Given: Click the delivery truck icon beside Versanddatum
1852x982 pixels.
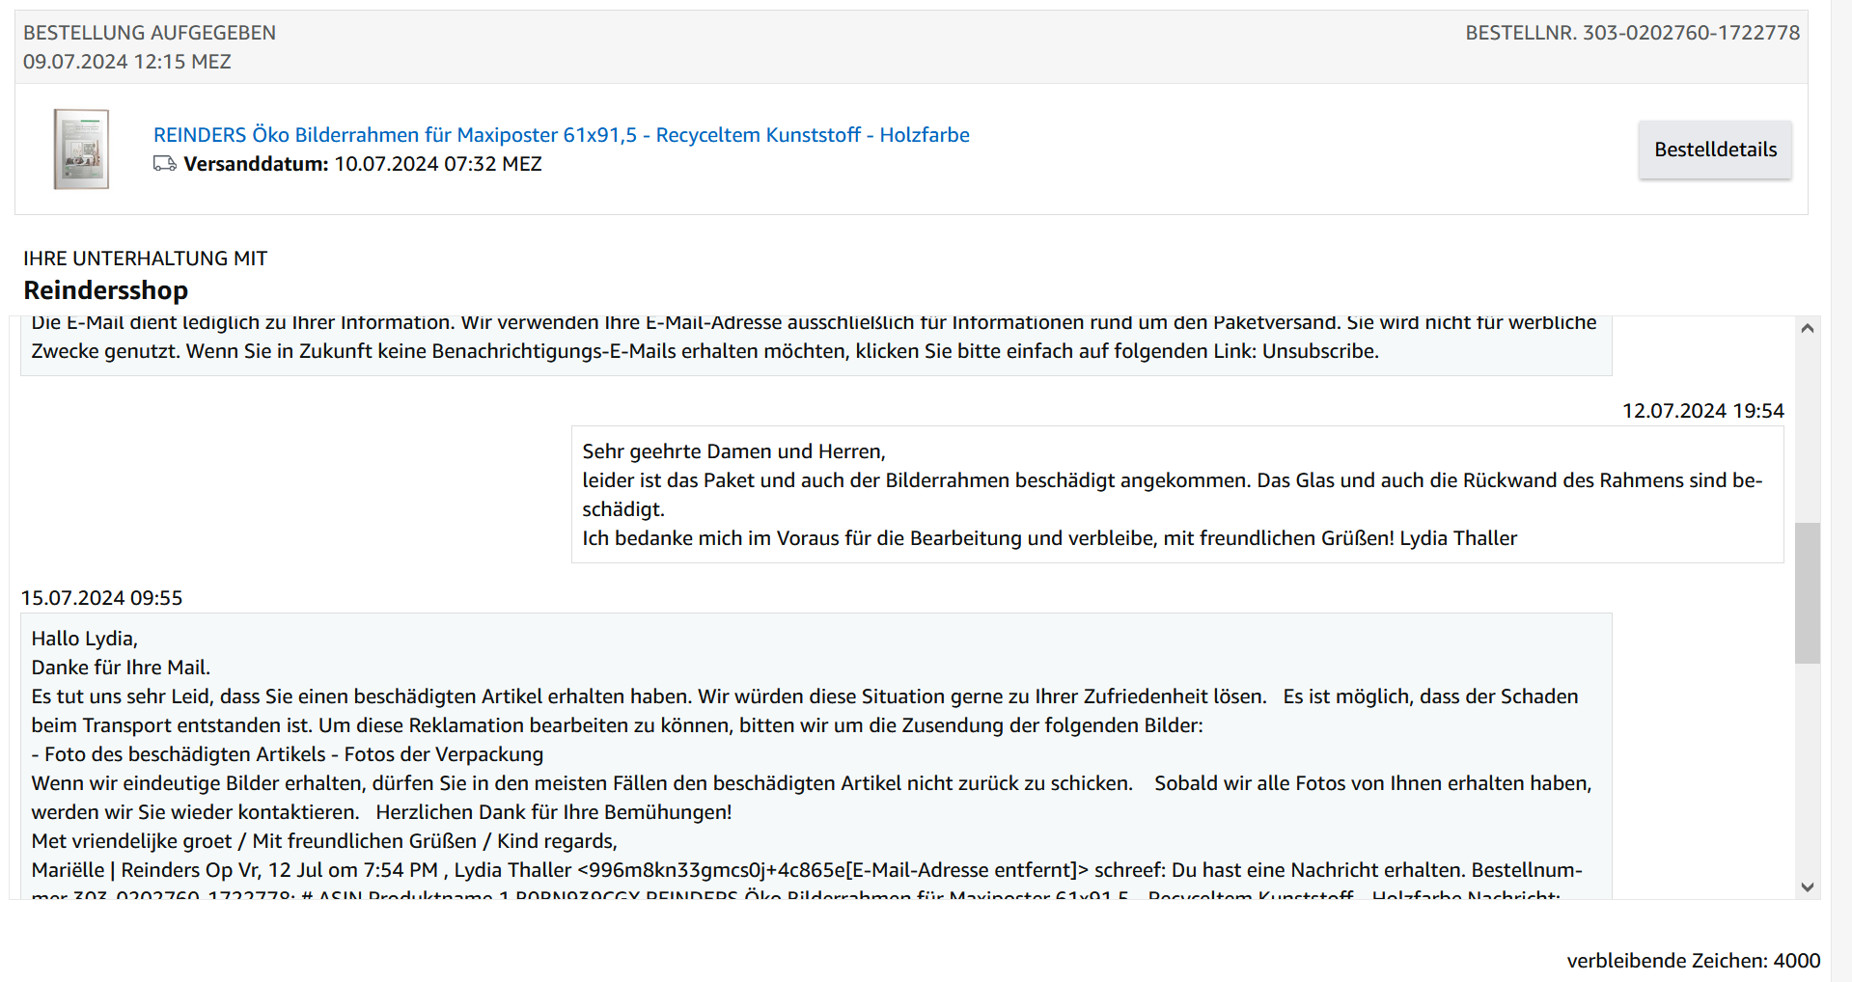Looking at the screenshot, I should [165, 164].
